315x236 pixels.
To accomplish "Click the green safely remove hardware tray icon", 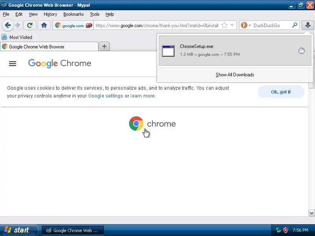I will tap(278, 230).
